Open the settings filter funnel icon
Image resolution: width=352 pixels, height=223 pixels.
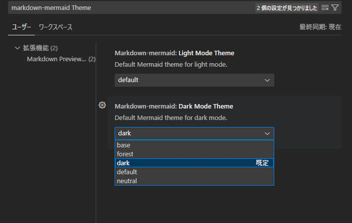point(335,8)
